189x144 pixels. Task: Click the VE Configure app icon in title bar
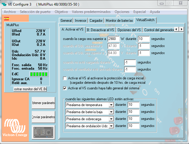(x=4, y=4)
